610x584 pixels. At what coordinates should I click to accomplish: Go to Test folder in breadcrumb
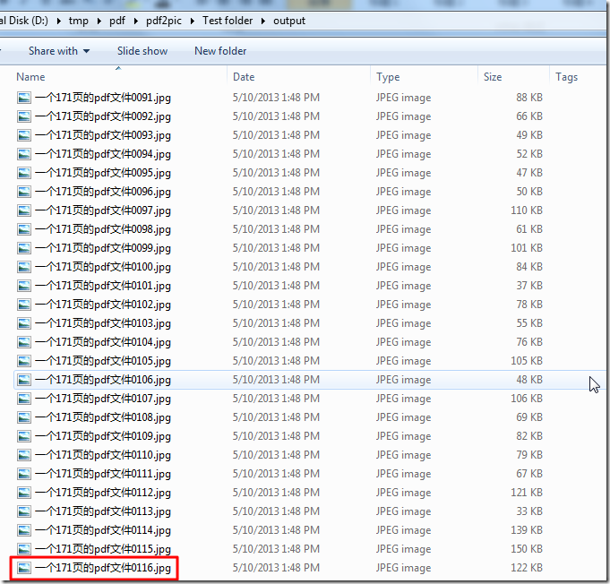pos(228,21)
